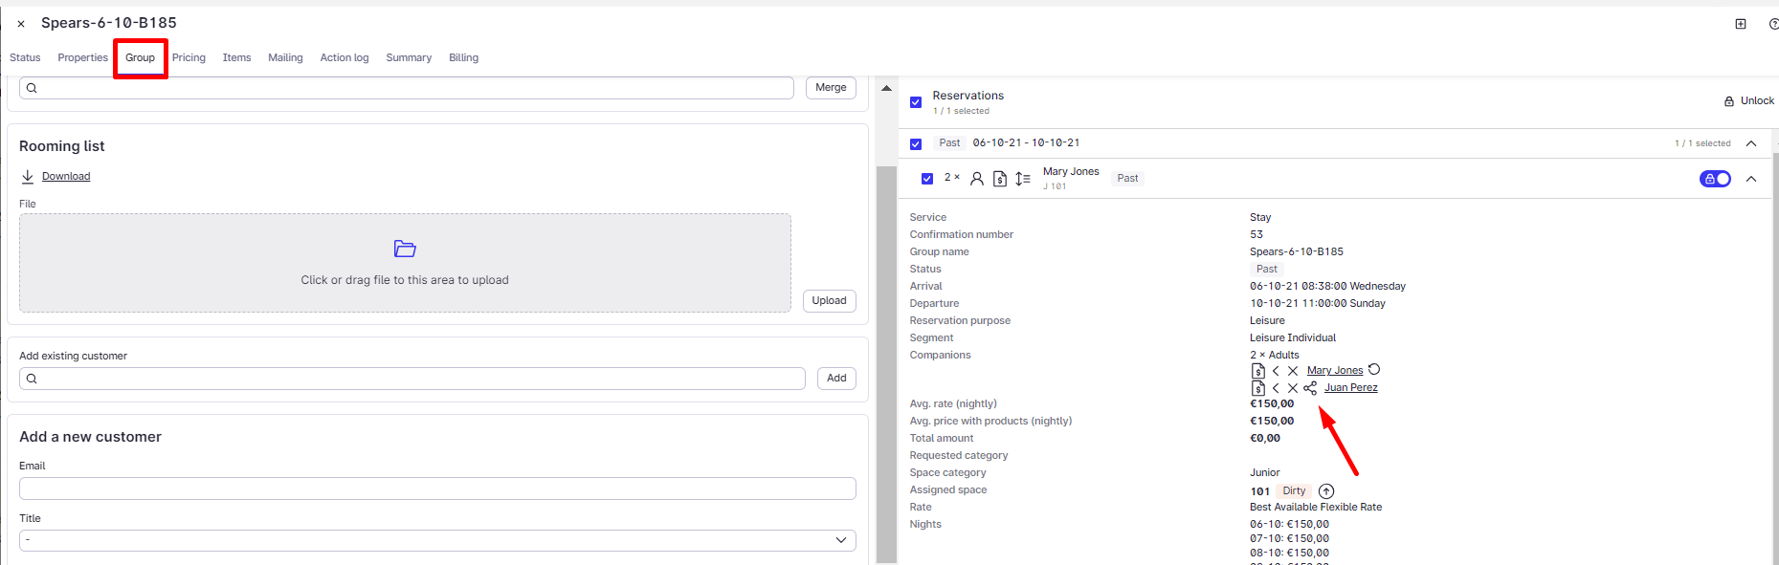Click the download arrow icon under Rooming list
This screenshot has width=1779, height=565.
pos(28,177)
